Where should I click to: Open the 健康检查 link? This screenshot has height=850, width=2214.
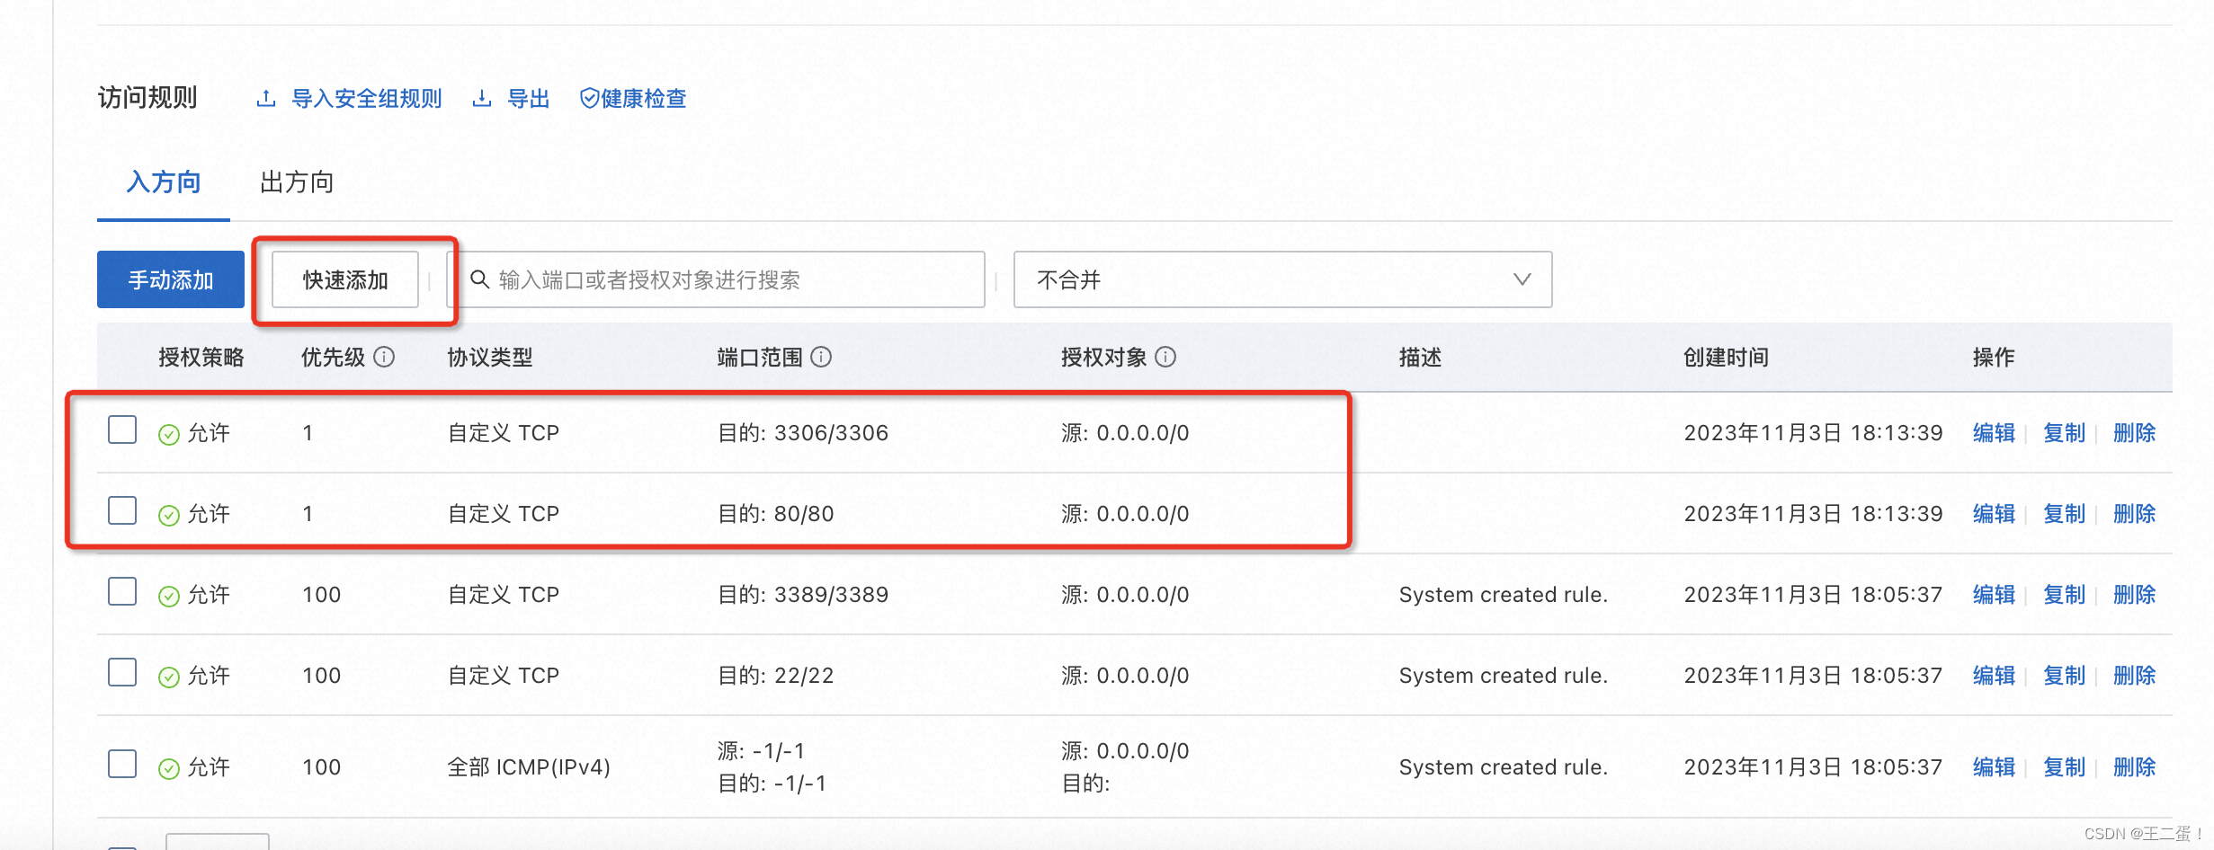click(644, 99)
